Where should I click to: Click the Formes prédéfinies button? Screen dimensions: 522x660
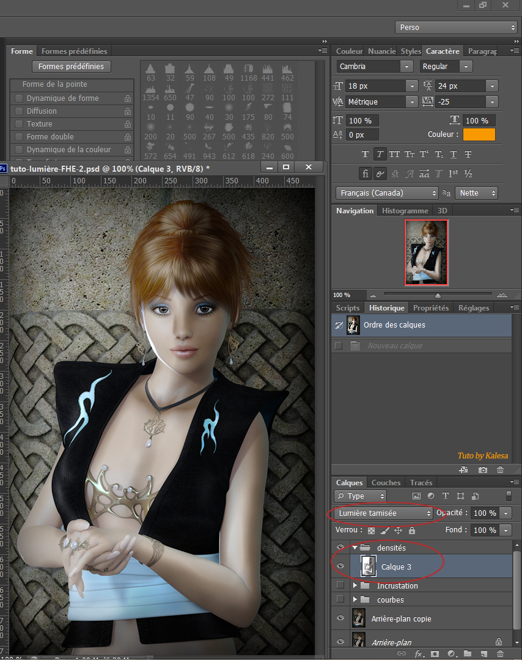click(x=71, y=67)
